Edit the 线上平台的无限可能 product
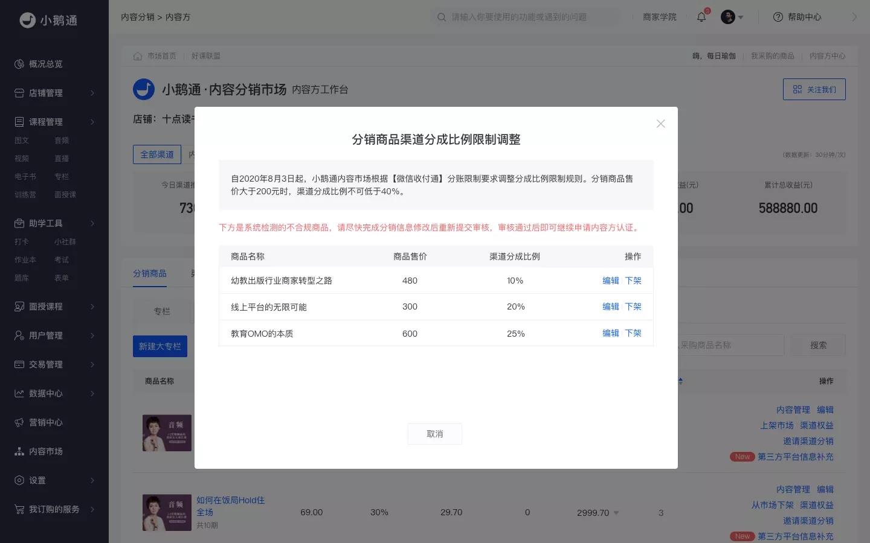This screenshot has height=543, width=870. tap(611, 306)
